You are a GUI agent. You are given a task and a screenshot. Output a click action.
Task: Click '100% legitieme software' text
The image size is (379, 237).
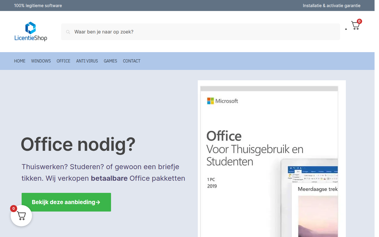pos(38,6)
